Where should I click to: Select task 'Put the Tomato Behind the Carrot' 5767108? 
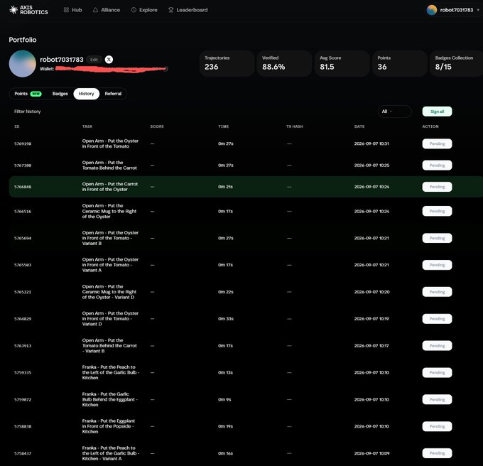point(109,166)
